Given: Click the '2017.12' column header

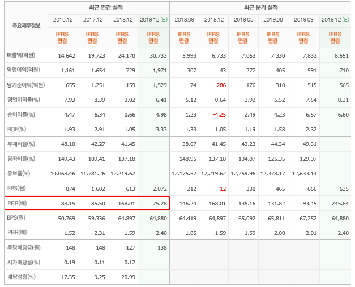Looking at the screenshot, I should (93, 20).
